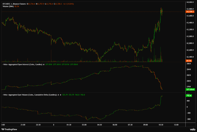Click the -400 spot delta axis label

(189, 113)
